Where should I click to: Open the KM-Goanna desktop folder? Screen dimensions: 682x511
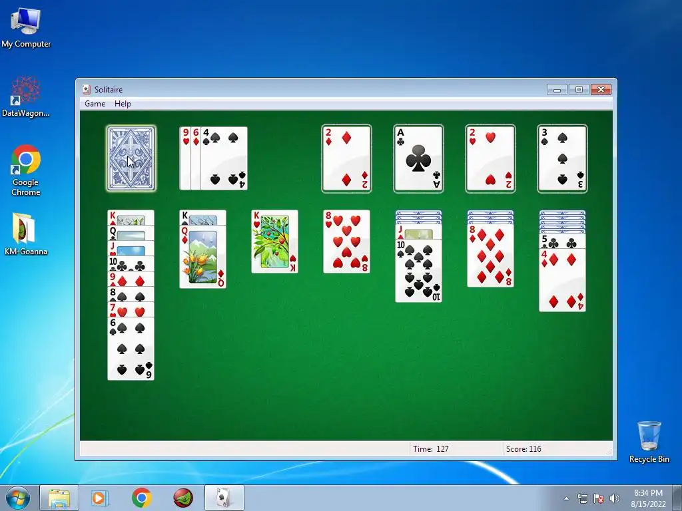26,234
